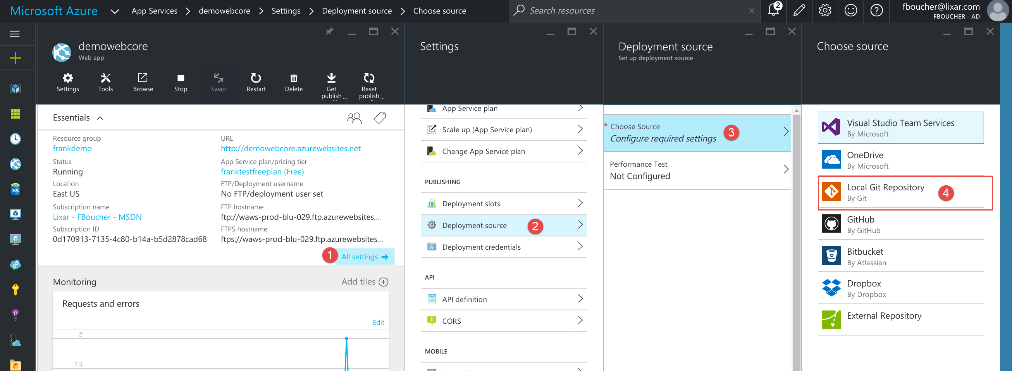Select External Repository

tap(900, 320)
